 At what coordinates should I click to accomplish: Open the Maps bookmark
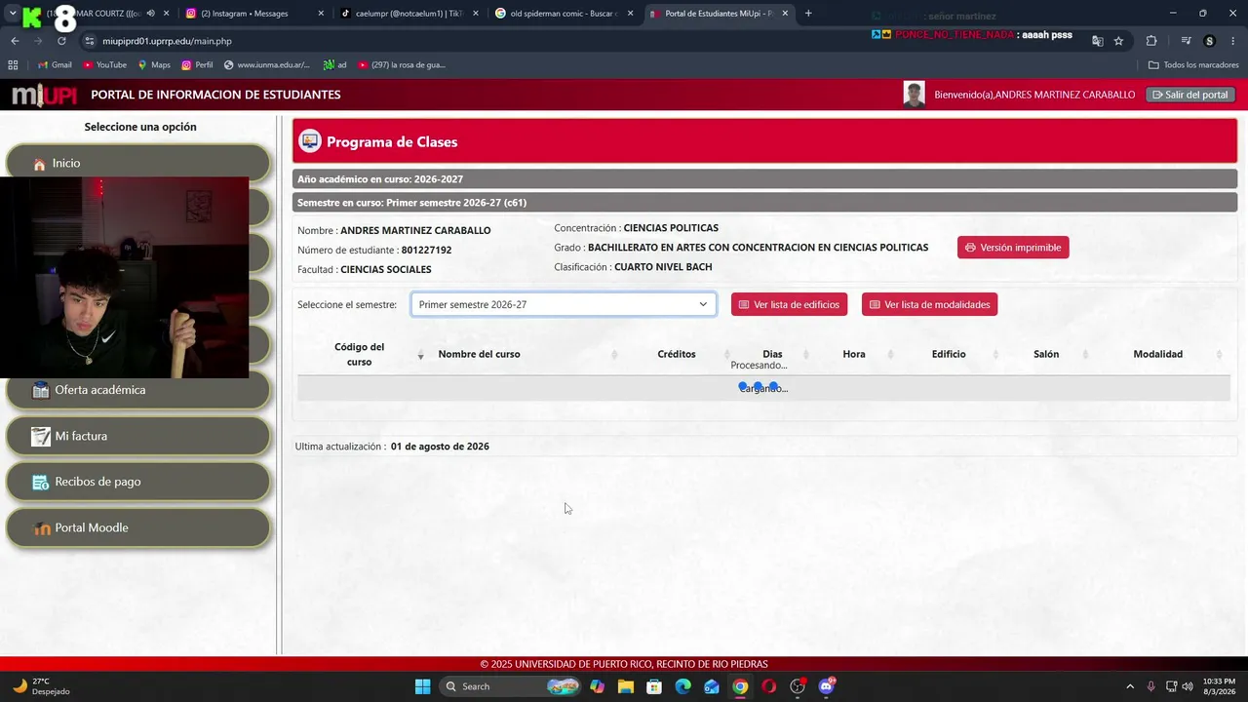click(154, 65)
